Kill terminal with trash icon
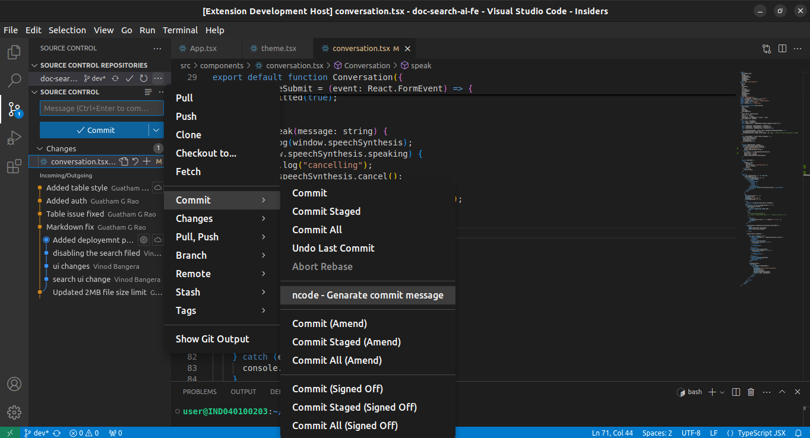 point(751,392)
